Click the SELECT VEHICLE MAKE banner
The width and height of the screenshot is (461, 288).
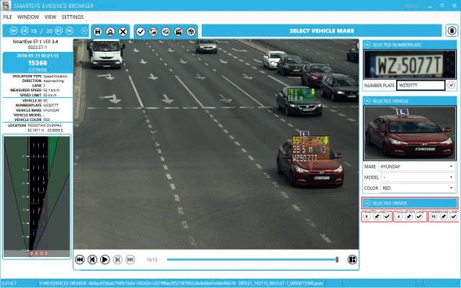[x=322, y=30]
